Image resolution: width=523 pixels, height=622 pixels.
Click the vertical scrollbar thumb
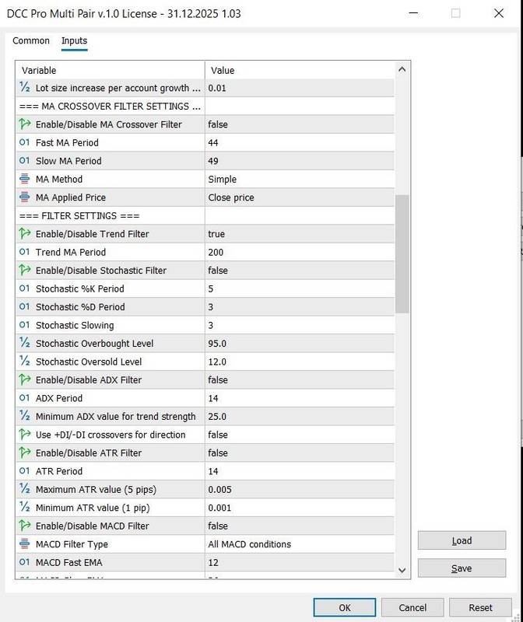[x=402, y=254]
